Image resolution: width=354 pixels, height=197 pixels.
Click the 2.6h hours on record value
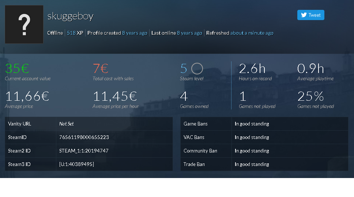pos(252,69)
